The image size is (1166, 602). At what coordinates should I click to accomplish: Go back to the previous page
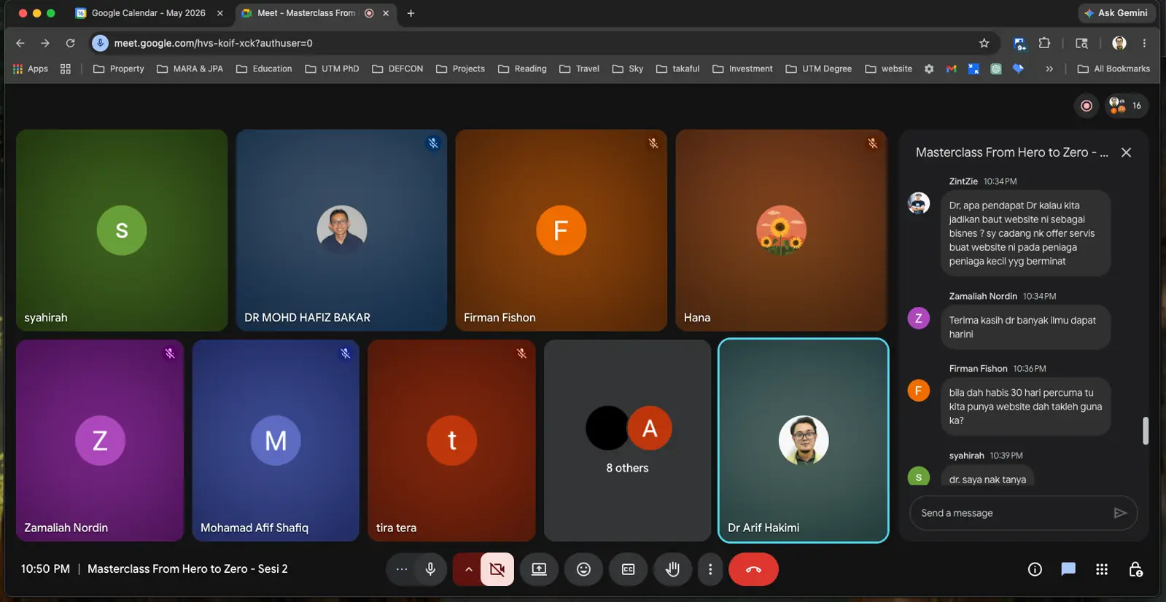(20, 43)
